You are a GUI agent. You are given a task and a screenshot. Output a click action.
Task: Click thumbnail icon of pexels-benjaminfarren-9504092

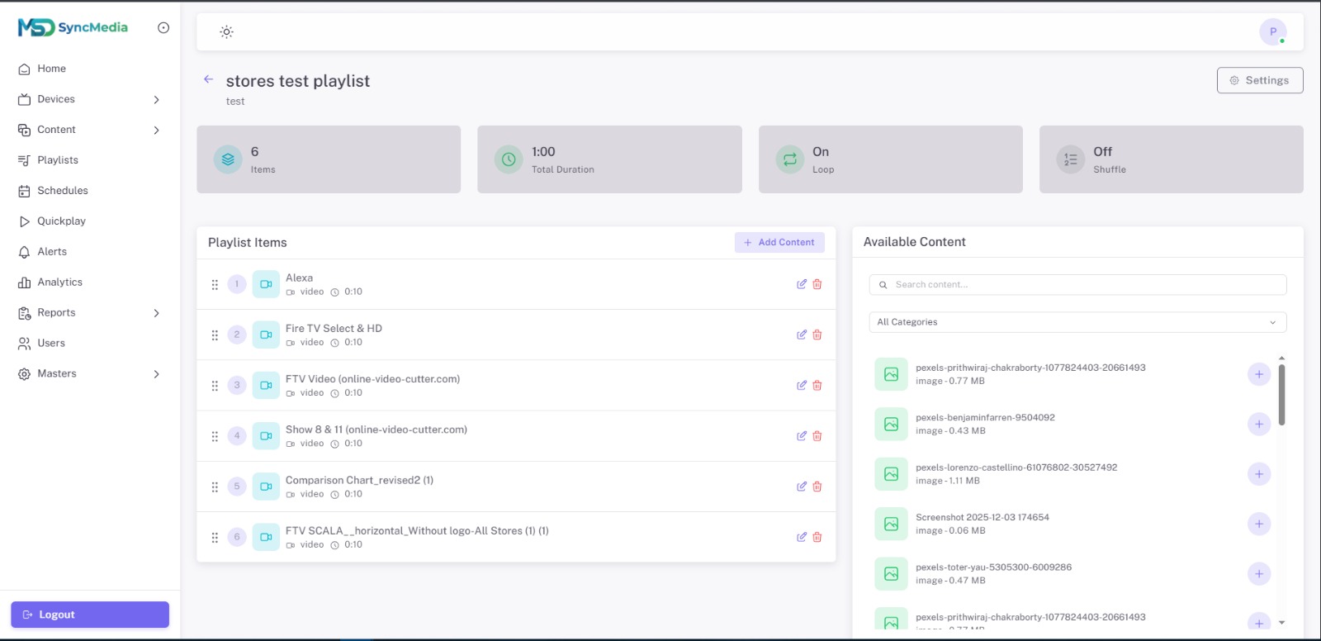point(891,424)
